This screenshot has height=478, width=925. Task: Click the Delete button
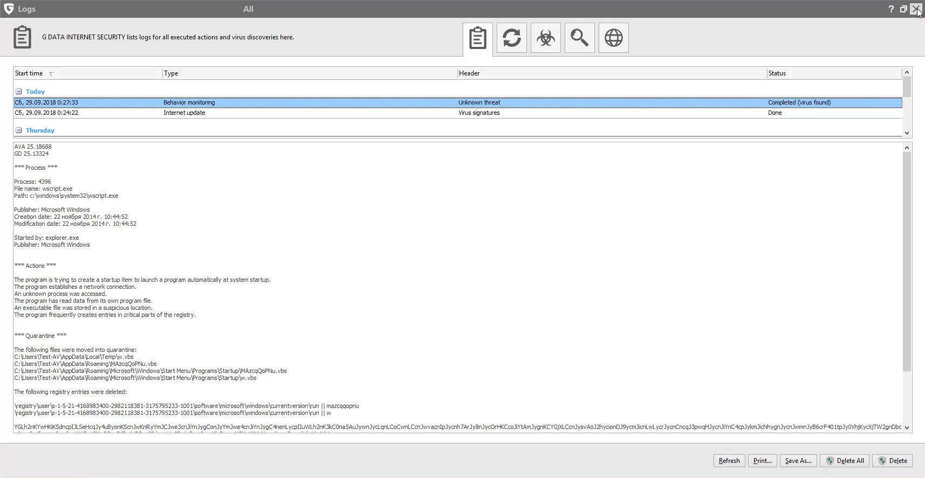[892, 461]
